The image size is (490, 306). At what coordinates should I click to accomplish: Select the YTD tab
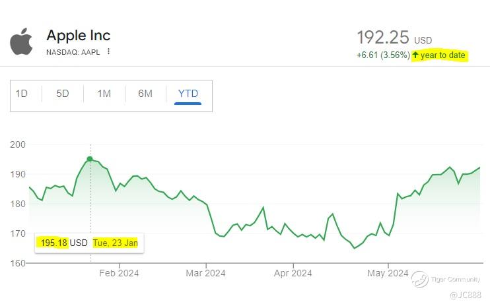point(188,94)
